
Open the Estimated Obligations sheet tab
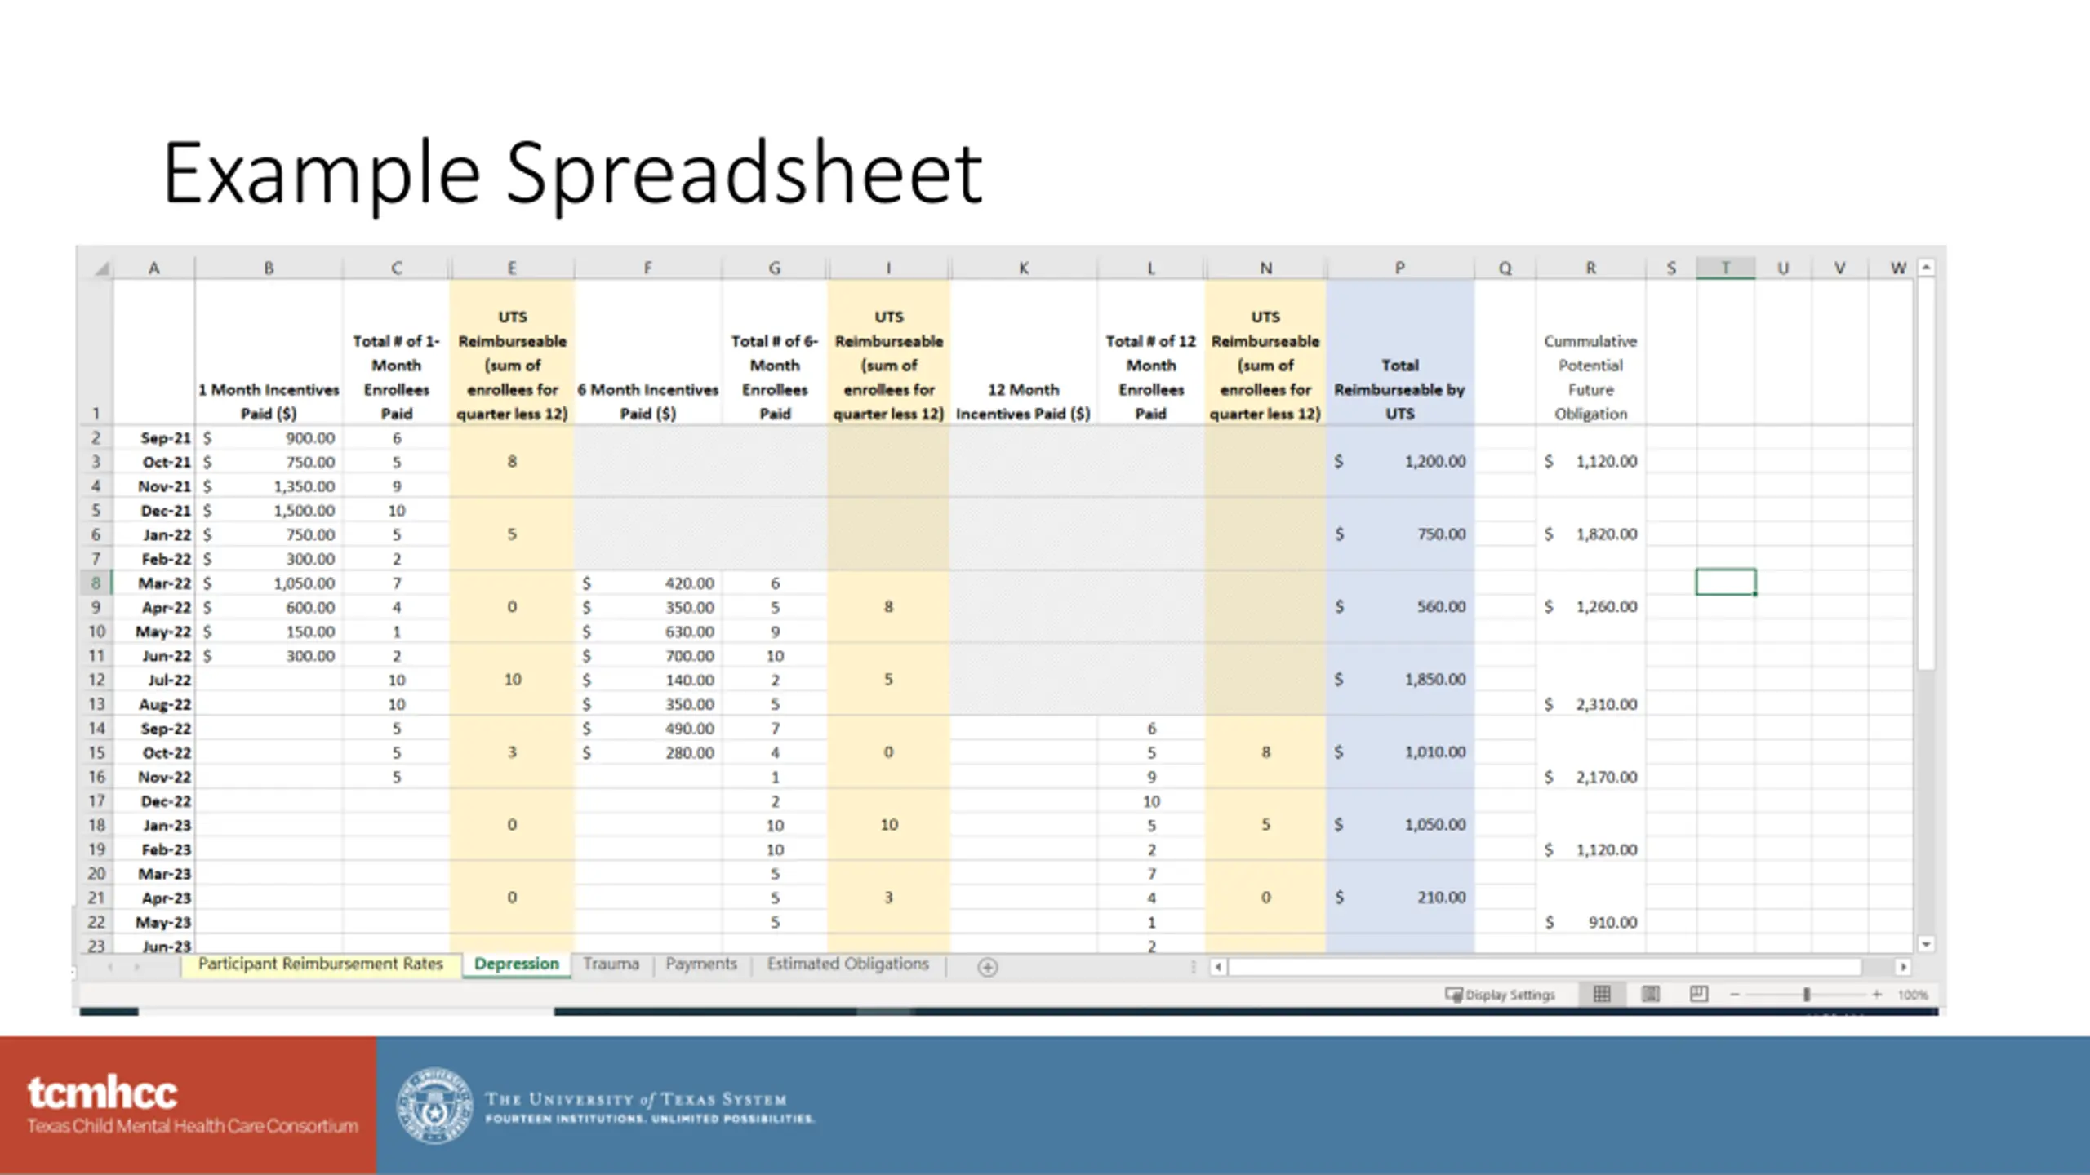(x=847, y=964)
